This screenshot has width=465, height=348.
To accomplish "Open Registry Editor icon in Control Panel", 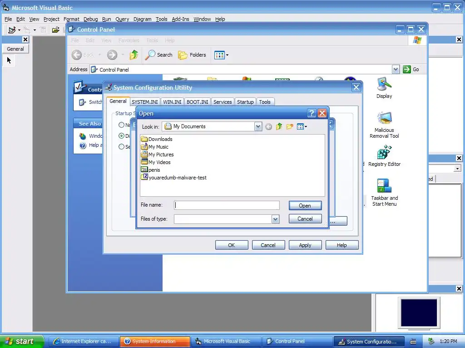I will (x=384, y=156).
